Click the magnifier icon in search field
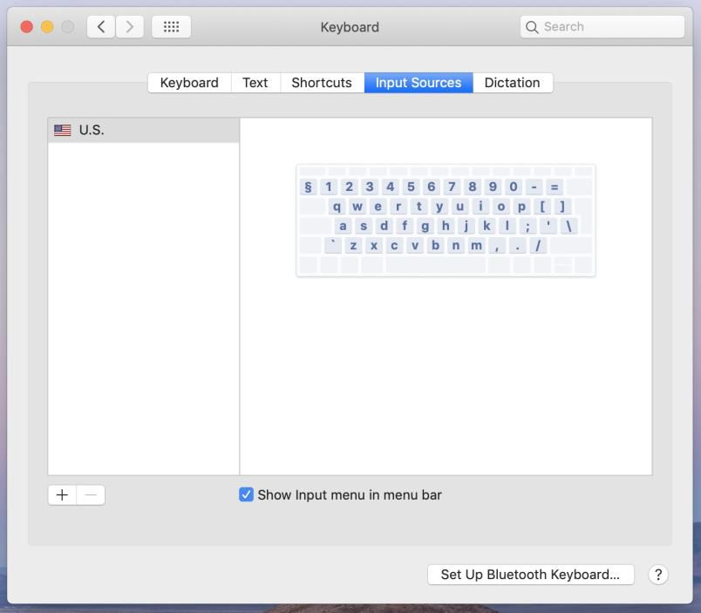 [x=532, y=27]
